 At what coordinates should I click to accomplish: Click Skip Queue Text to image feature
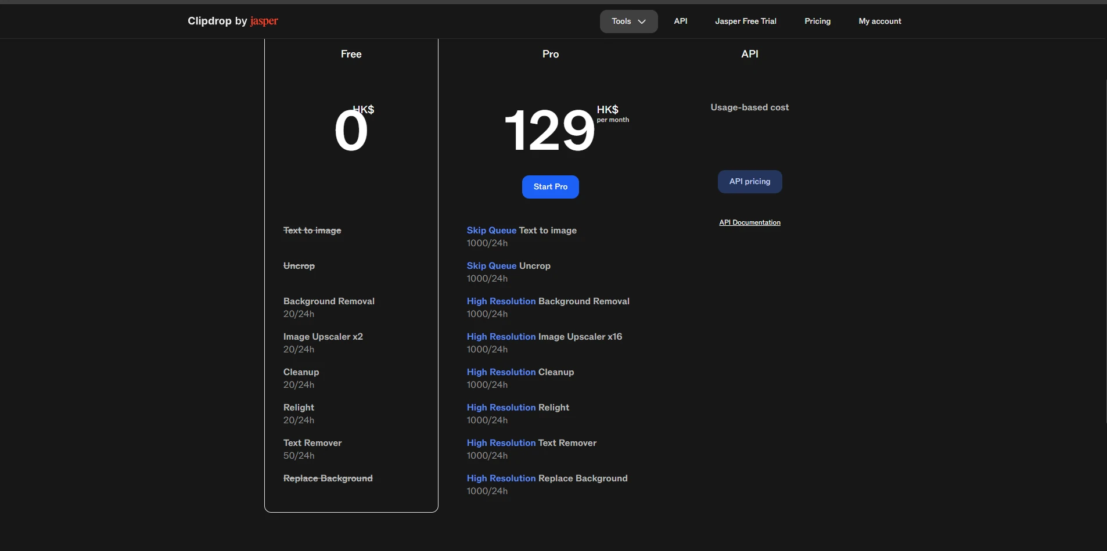[x=522, y=231]
